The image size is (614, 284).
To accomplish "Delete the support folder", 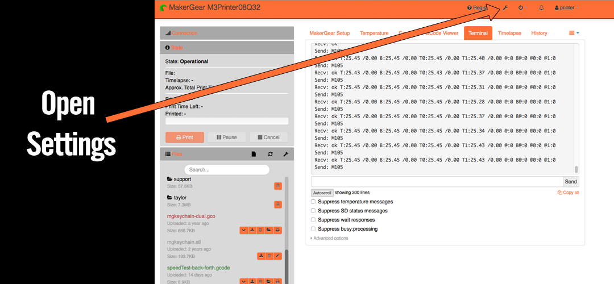I will [x=277, y=186].
